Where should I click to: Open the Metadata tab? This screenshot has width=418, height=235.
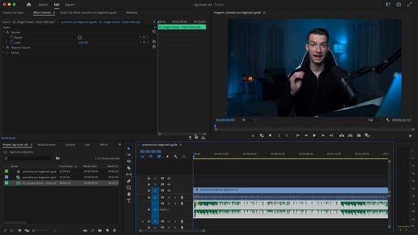[132, 12]
